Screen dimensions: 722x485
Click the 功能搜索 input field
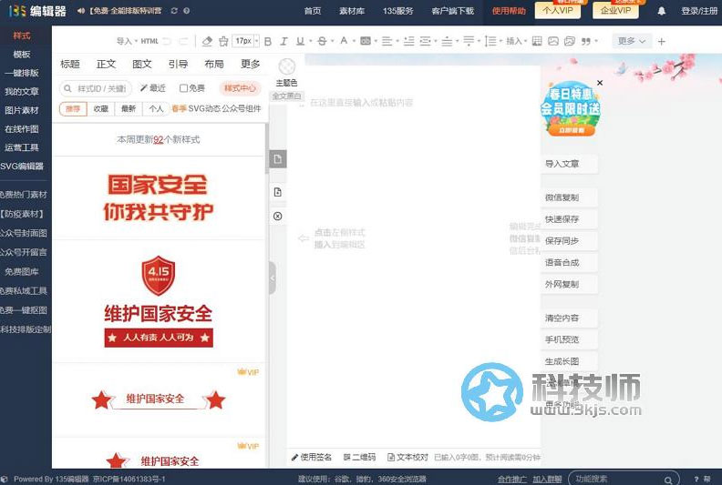pos(624,479)
